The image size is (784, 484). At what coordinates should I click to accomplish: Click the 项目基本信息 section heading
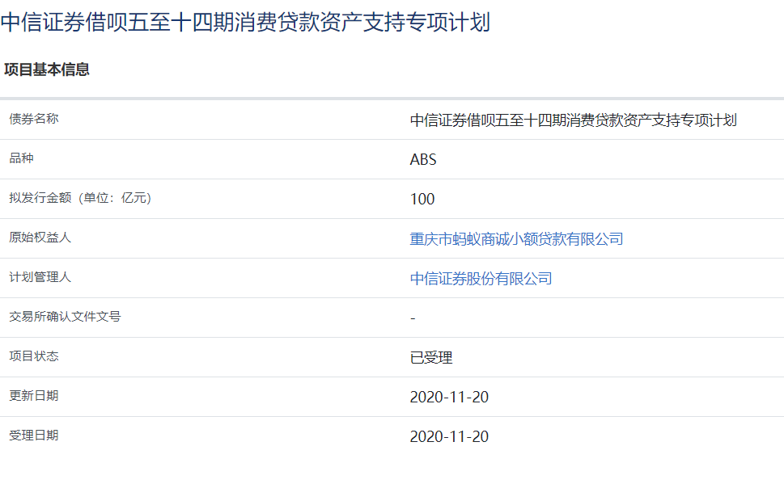pos(47,69)
